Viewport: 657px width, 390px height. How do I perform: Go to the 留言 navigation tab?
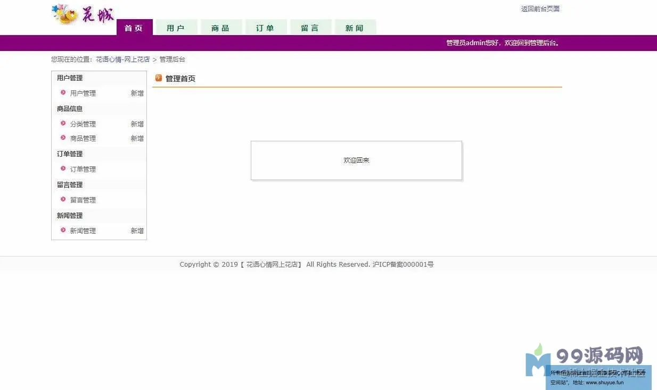(310, 28)
